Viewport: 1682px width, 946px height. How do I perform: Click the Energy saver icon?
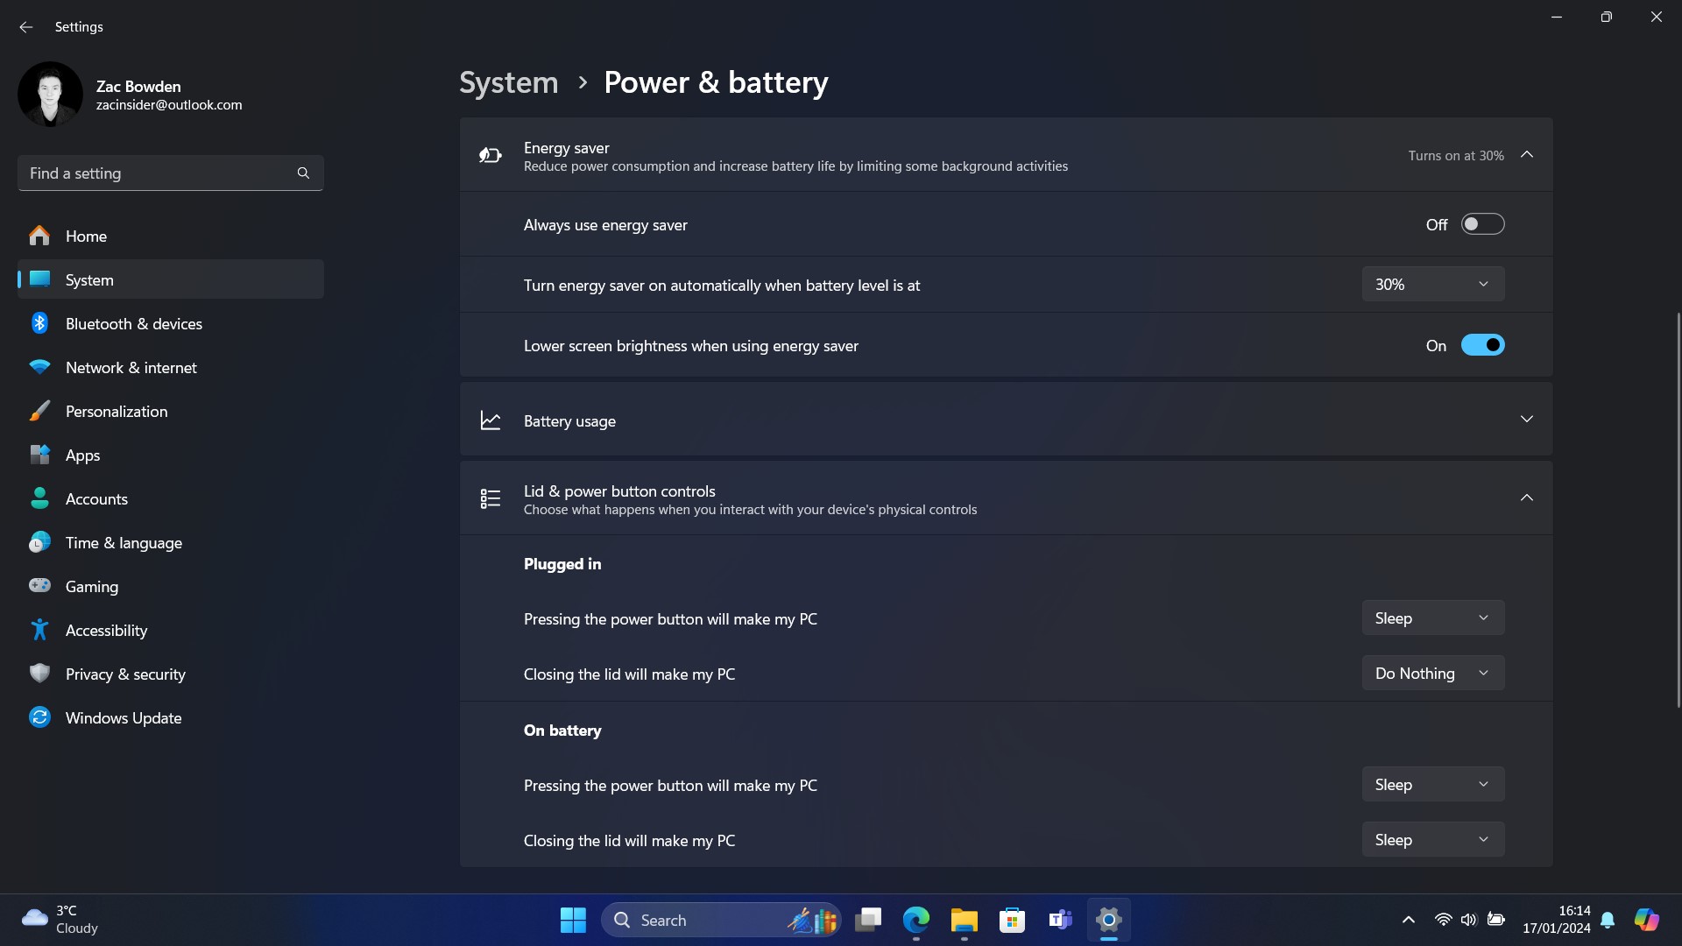point(490,155)
